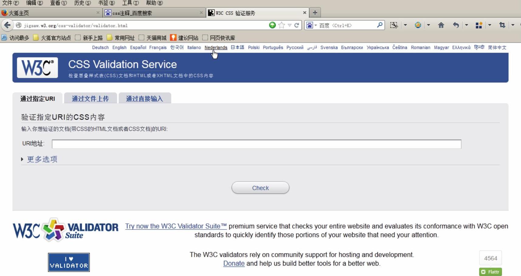Viewport: 521px width, 276px height.
Task: Click the green up-arrow icon in address bar
Action: point(272,25)
